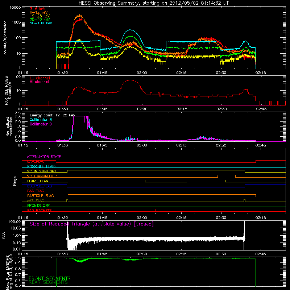Click the 100.00 tick label on SAS plot

point(14,221)
